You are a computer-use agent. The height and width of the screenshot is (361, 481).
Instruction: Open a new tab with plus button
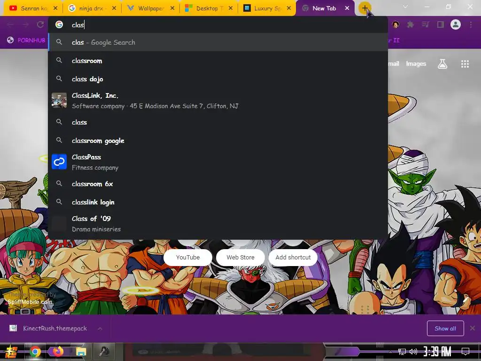(365, 8)
